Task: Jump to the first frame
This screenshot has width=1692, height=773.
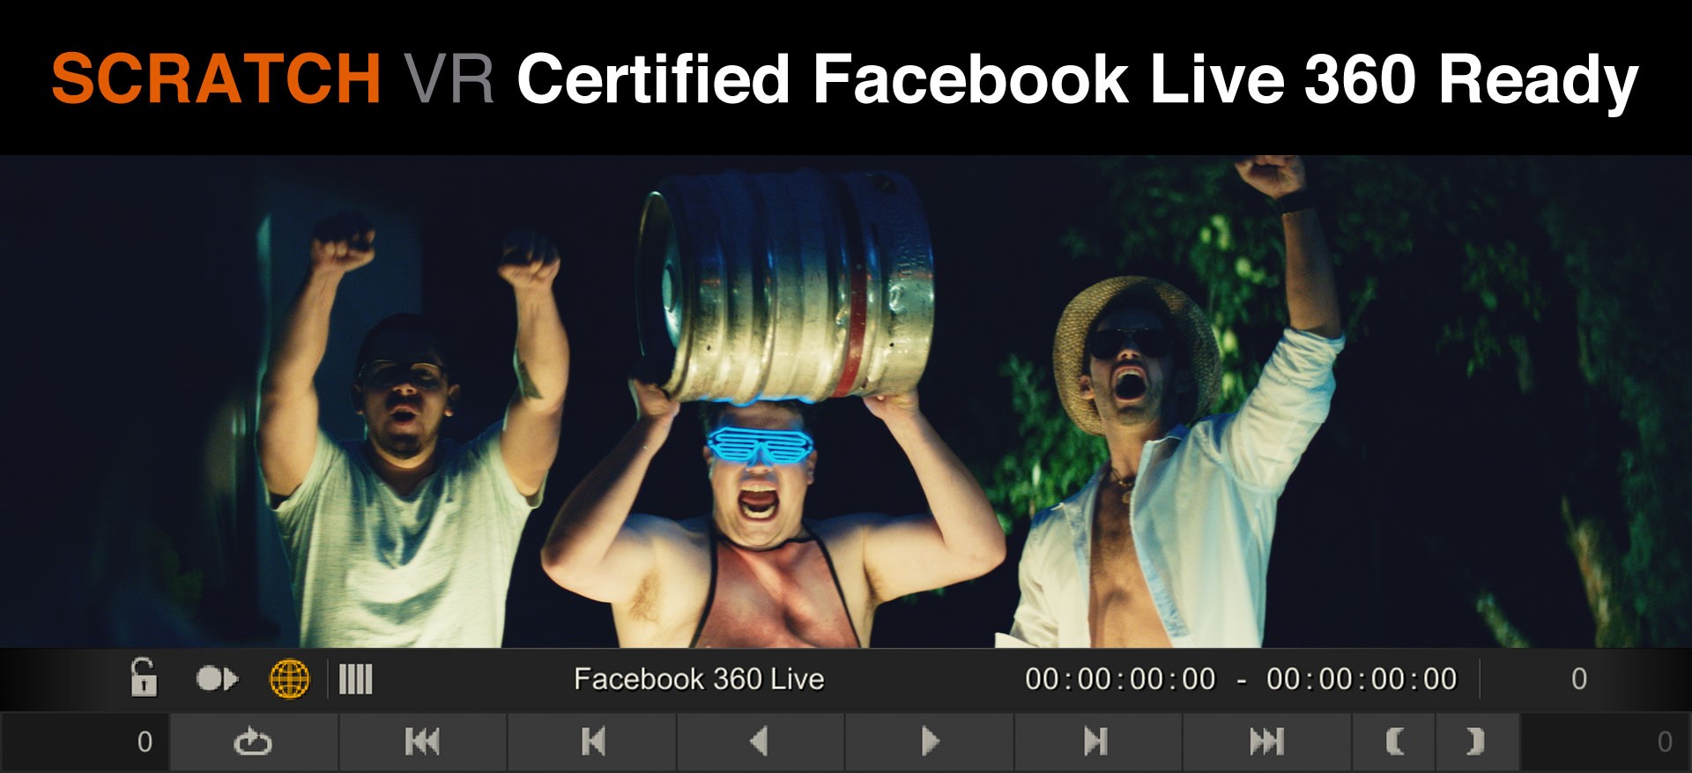Action: (422, 742)
